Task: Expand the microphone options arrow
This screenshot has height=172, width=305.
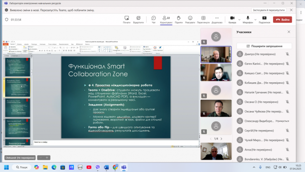Action: tap(255, 20)
